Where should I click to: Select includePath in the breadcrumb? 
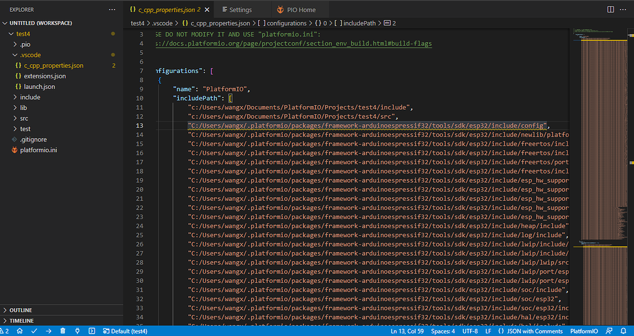[355, 23]
